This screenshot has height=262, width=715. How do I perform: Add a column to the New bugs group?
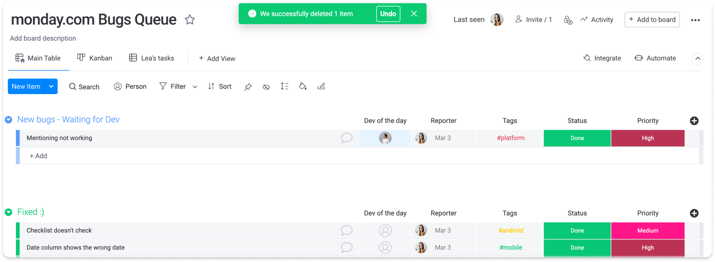point(694,121)
